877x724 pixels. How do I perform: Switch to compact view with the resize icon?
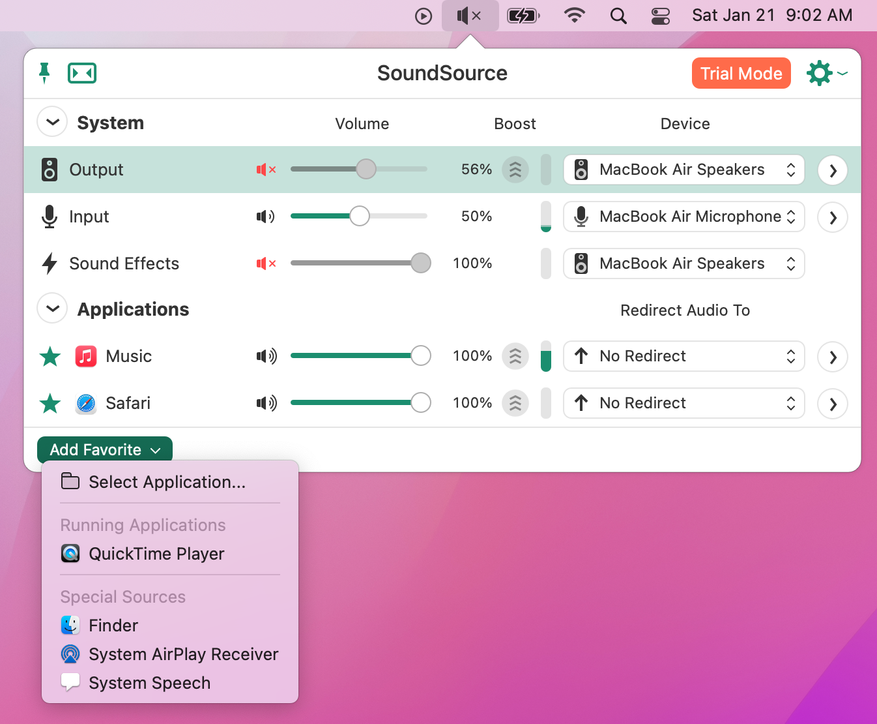82,73
